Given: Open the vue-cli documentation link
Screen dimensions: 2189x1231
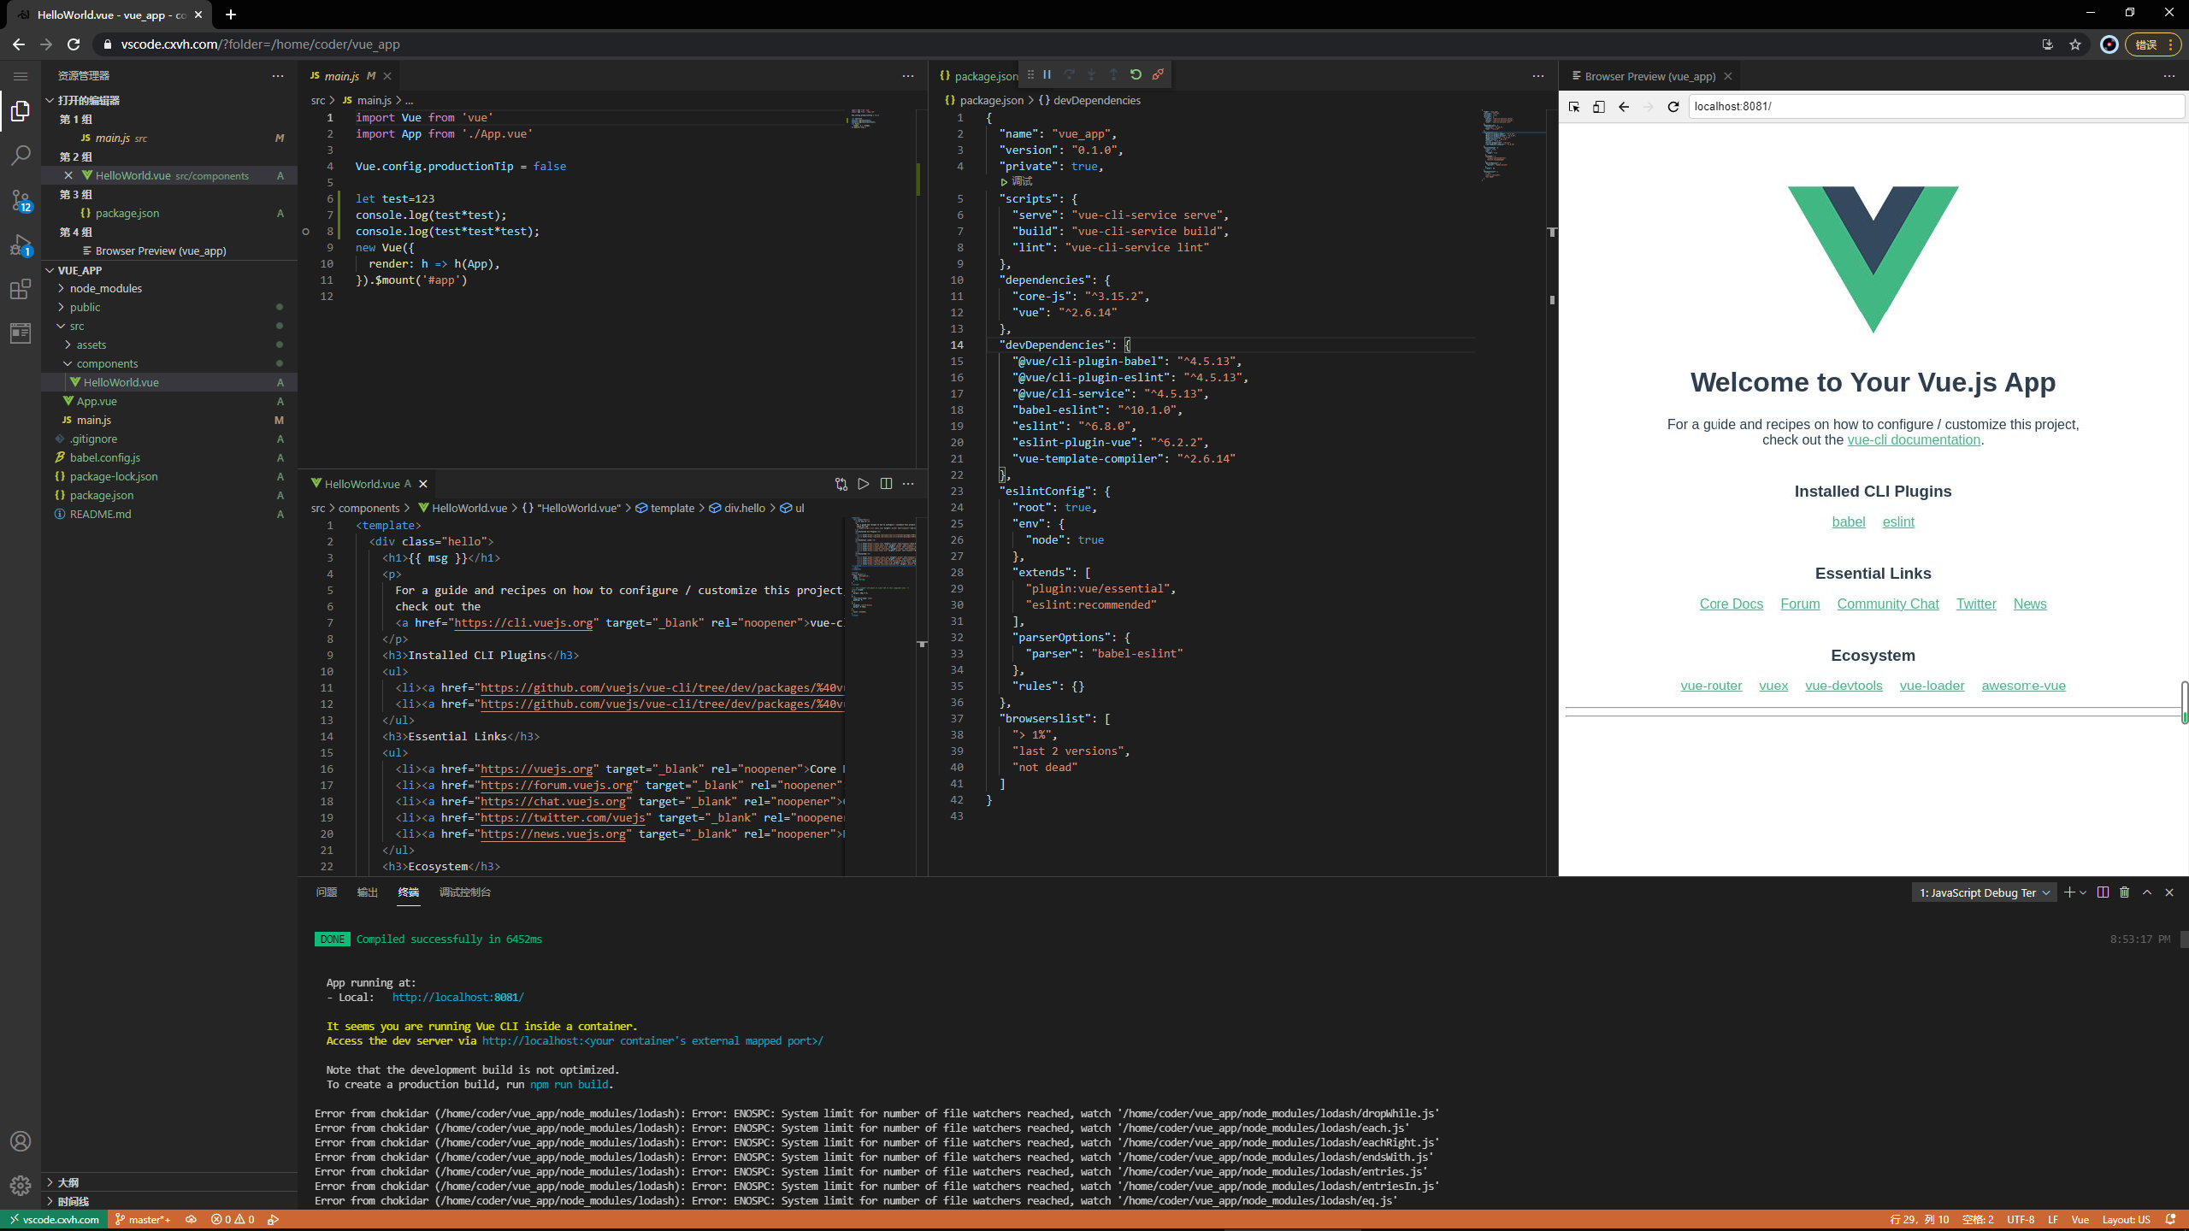Looking at the screenshot, I should 1914,440.
